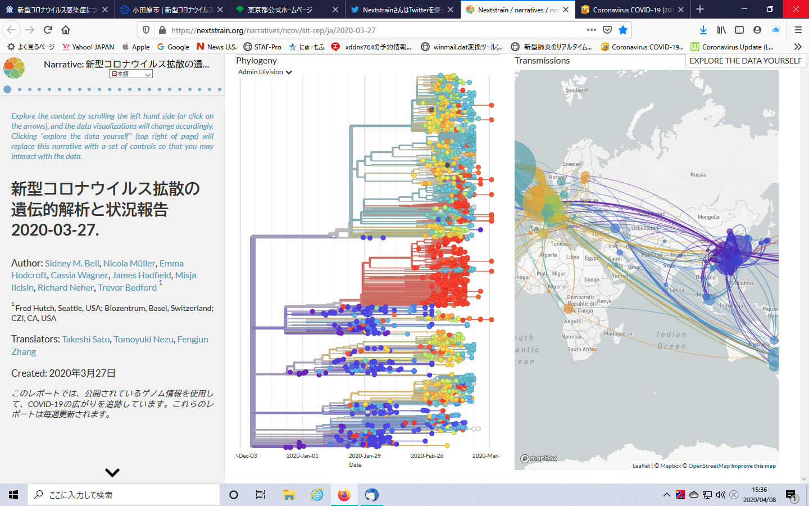This screenshot has width=809, height=506.
Task: Open the Trevor Bedford author link
Action: (127, 287)
